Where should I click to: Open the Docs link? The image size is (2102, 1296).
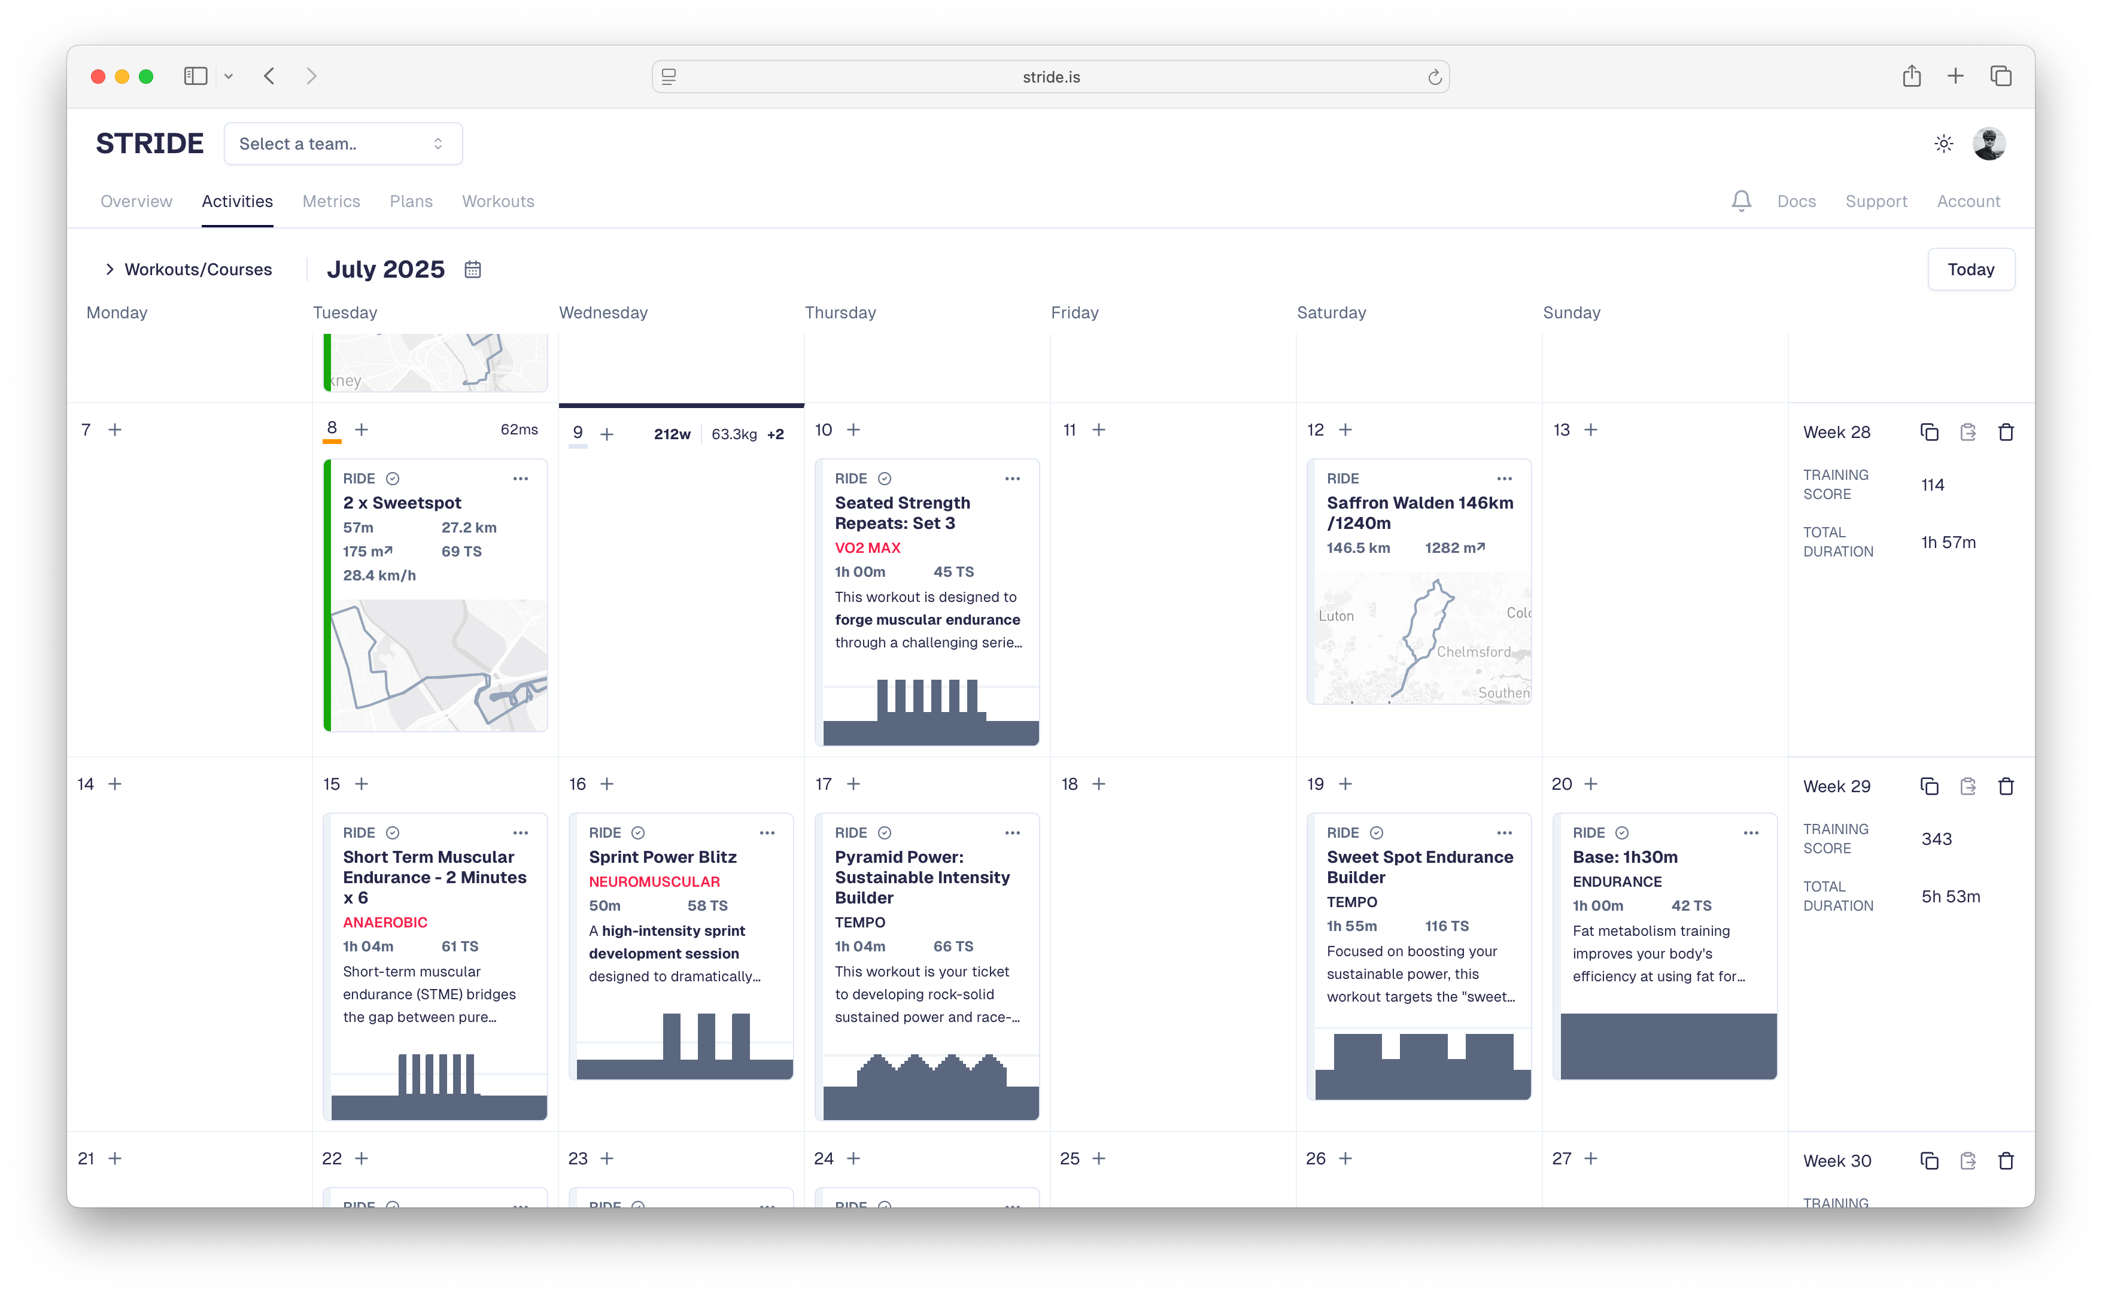click(x=1797, y=200)
